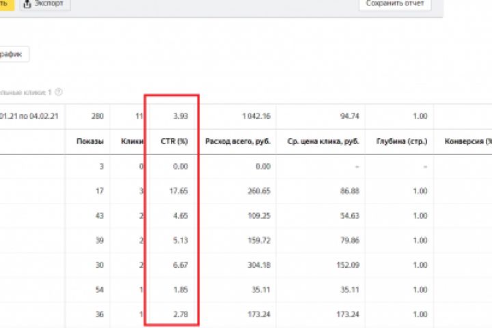Select CTR cell 5.13
Screen dimensions: 492x328
(180, 241)
